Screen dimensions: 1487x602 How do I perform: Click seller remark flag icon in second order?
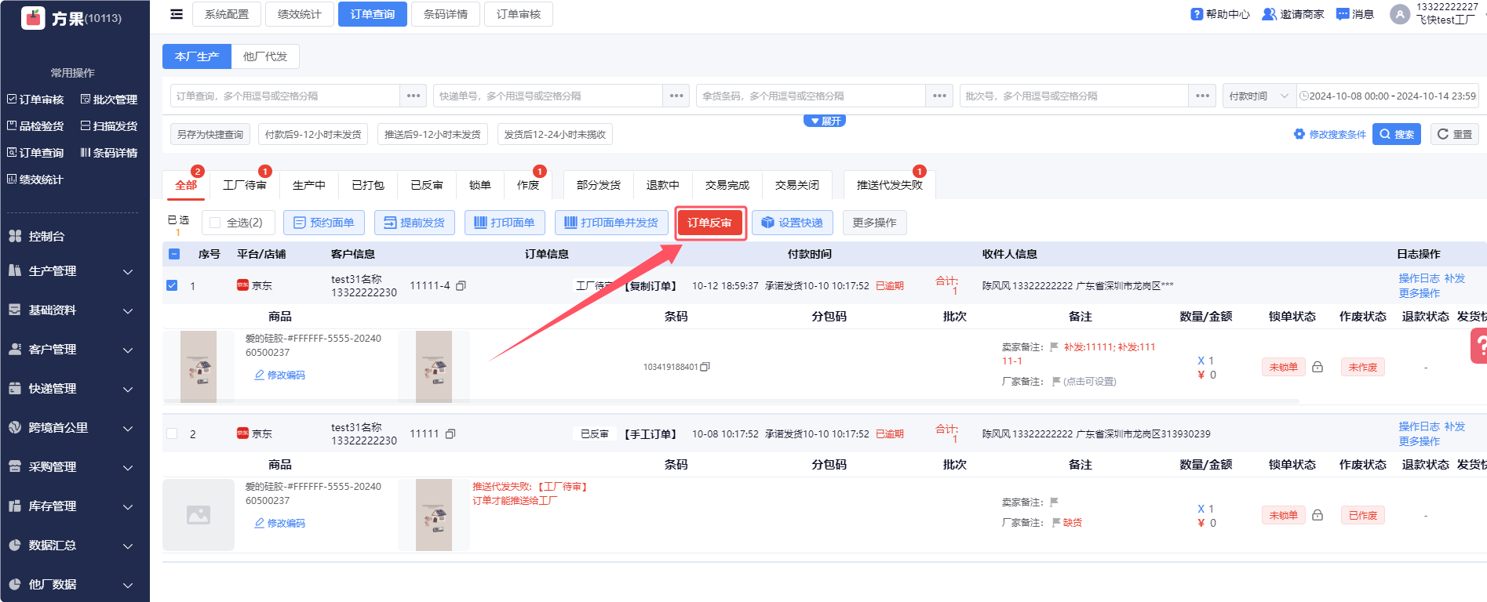(x=1054, y=502)
